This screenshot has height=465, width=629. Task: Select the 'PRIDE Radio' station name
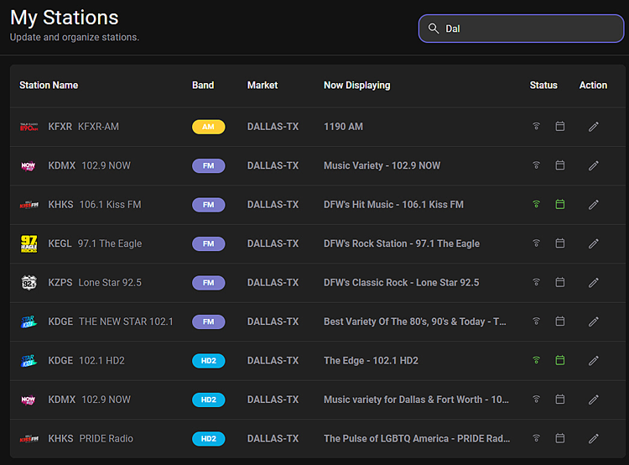[x=107, y=438]
